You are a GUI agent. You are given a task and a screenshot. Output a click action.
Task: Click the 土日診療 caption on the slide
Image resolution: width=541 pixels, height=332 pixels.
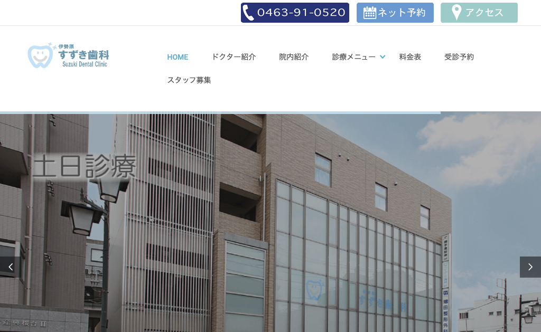85,166
